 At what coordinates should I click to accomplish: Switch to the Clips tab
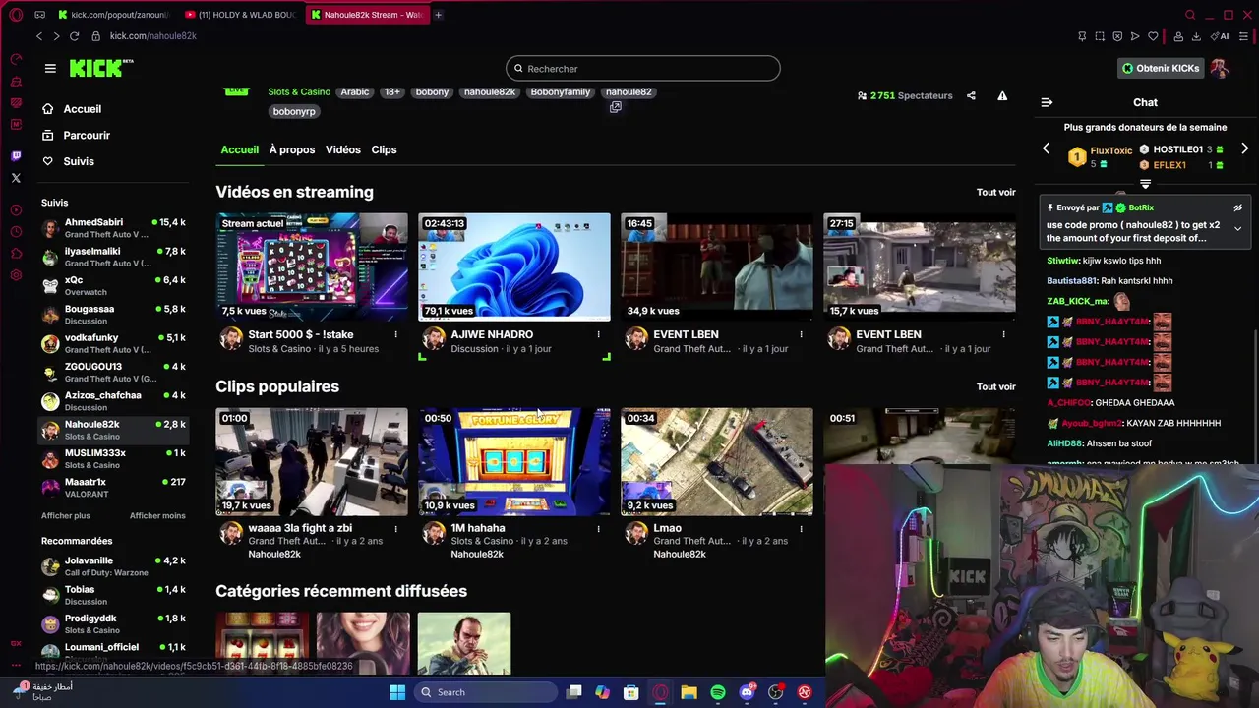tap(384, 149)
